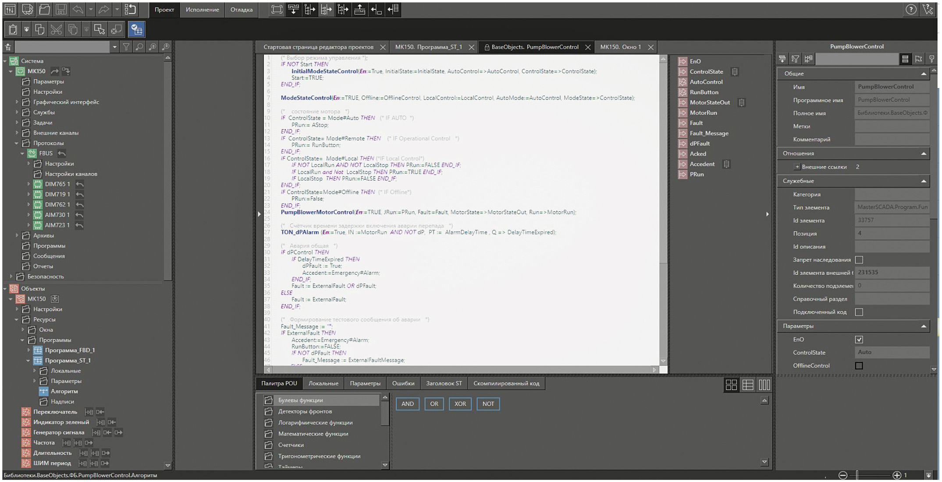Open the mixer-style settings icon in the main toolbar
This screenshot has width=942, height=482.
[10, 9]
